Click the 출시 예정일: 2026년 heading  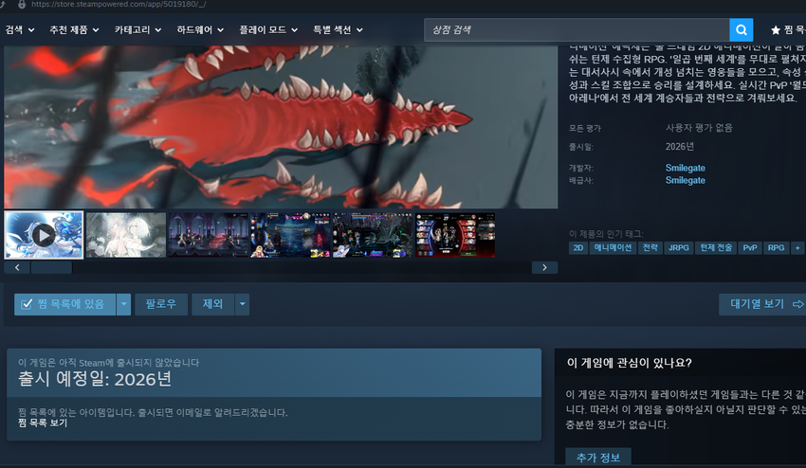coord(95,380)
